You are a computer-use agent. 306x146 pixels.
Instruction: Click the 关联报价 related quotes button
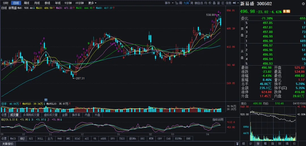coord(8,144)
